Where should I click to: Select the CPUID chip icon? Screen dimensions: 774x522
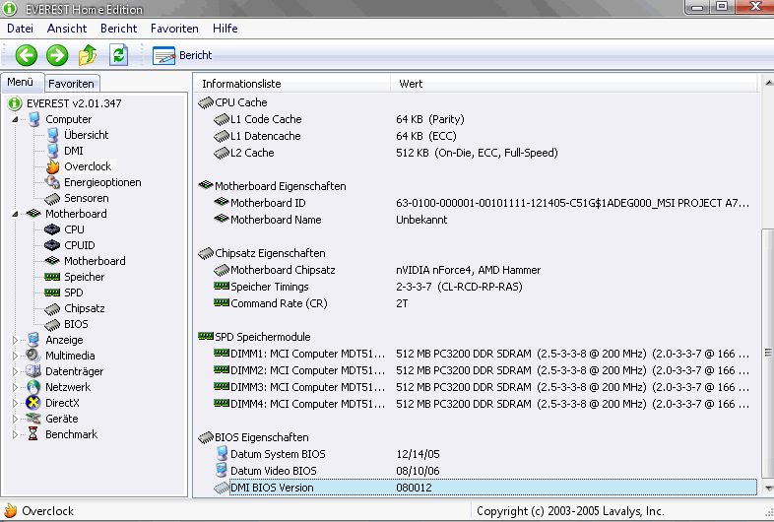52,245
